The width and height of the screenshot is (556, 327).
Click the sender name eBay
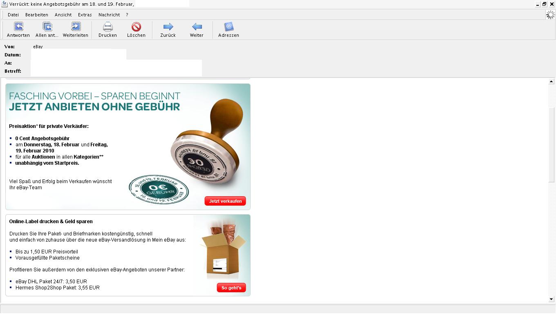click(x=38, y=47)
